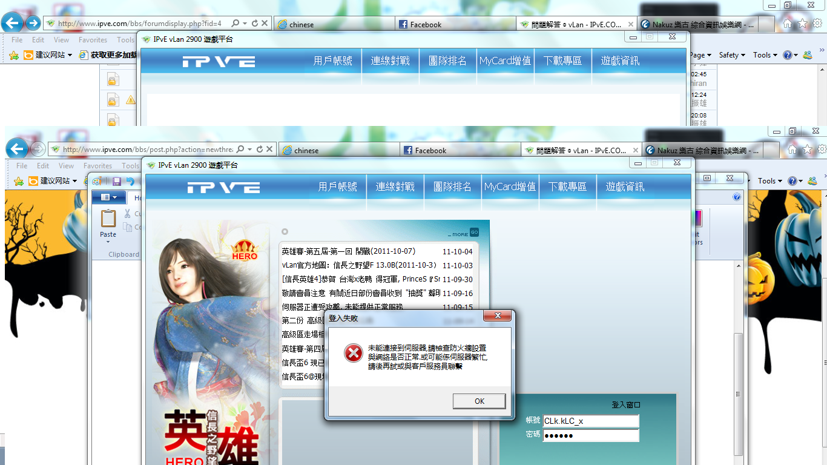Click the 密碼 password field
The height and width of the screenshot is (465, 827).
pyautogui.click(x=591, y=436)
